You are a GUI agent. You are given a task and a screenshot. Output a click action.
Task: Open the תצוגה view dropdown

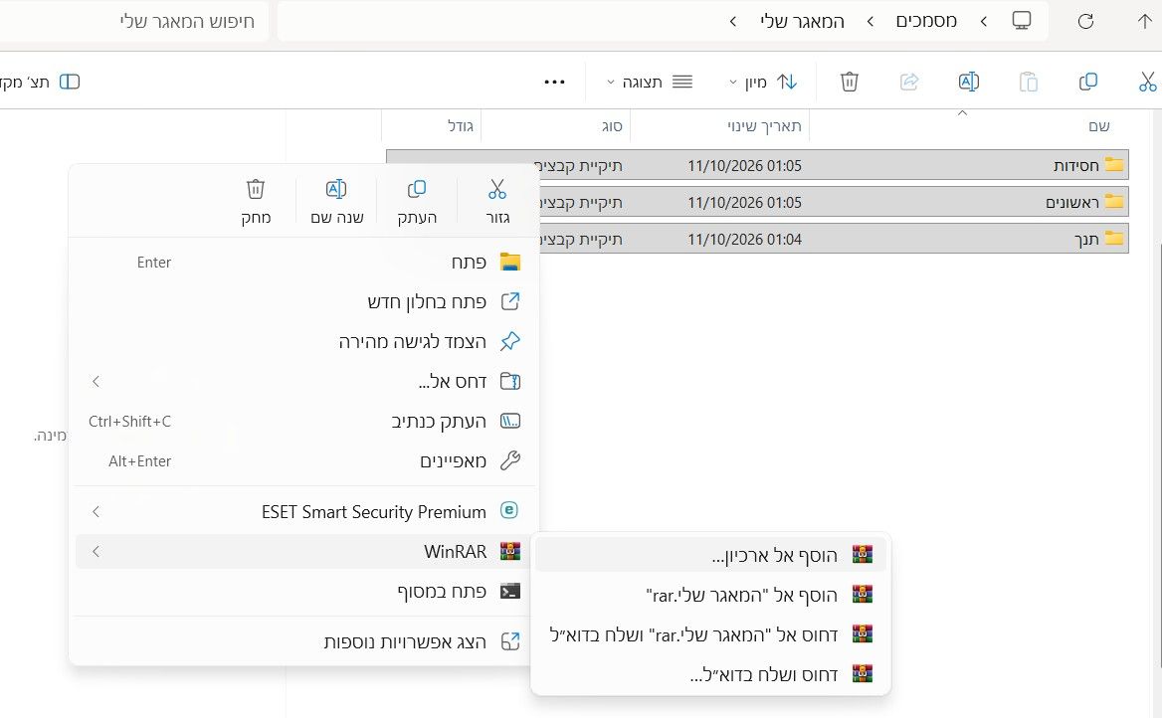coord(650,82)
